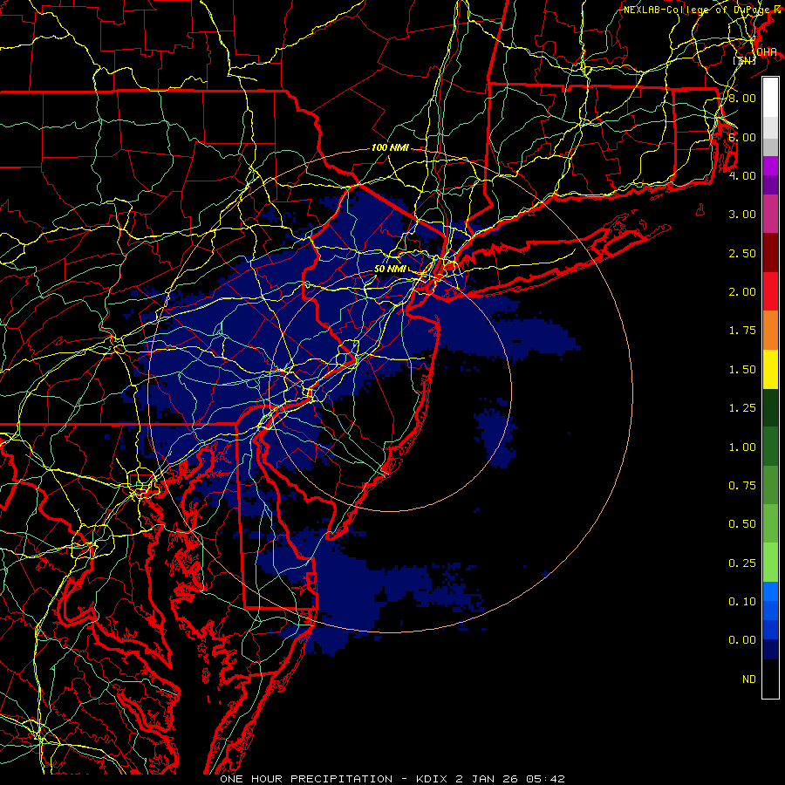This screenshot has height=785, width=785.
Task: Click the KDIX station identifier in the footer
Action: tap(433, 779)
